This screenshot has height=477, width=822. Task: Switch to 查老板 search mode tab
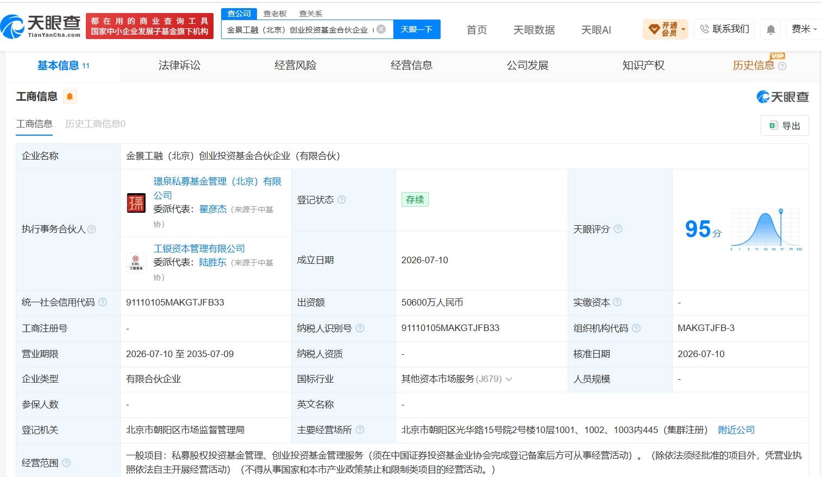tap(275, 14)
